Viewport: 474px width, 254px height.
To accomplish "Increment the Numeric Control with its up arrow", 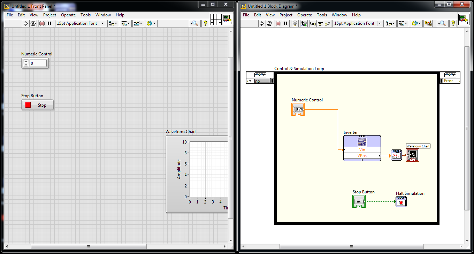I will pos(26,61).
